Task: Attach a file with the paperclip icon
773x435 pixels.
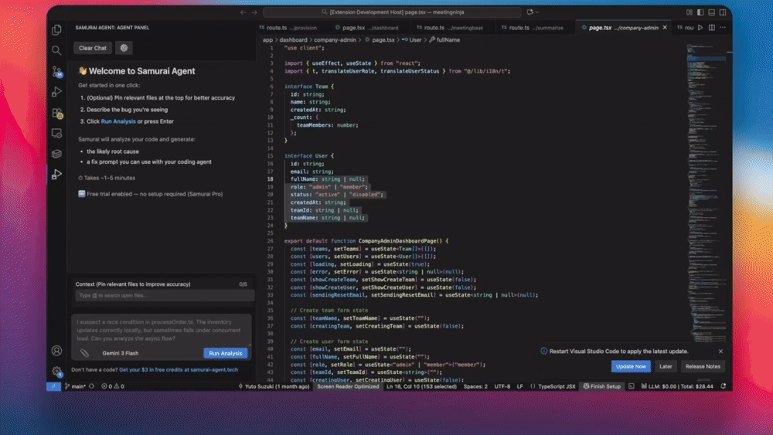Action: (85, 353)
